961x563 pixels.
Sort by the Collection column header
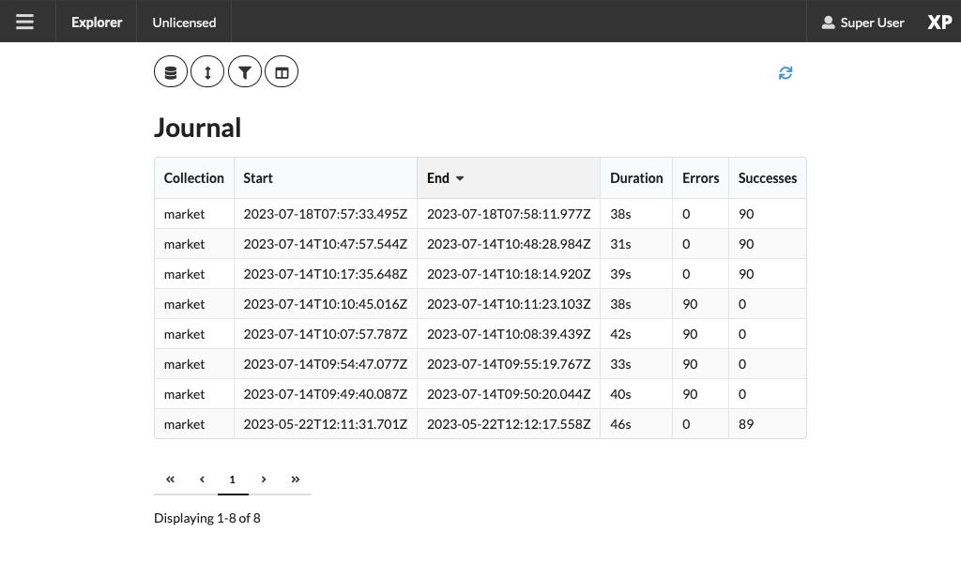coord(193,178)
